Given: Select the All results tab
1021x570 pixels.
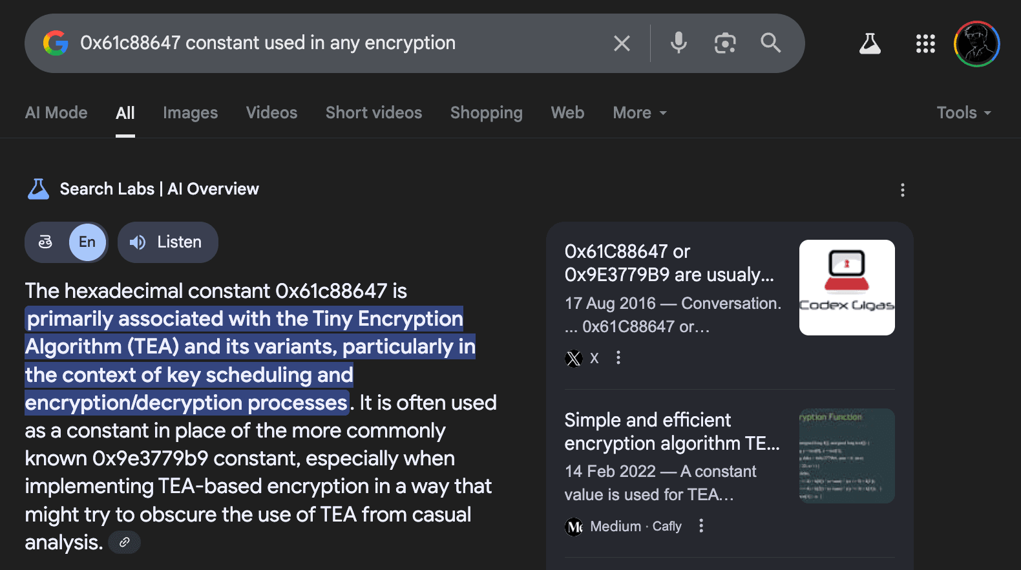Looking at the screenshot, I should pos(125,112).
